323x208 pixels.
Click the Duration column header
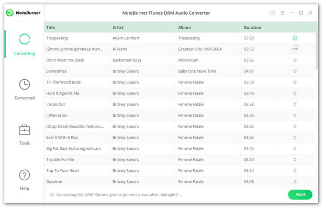point(257,27)
